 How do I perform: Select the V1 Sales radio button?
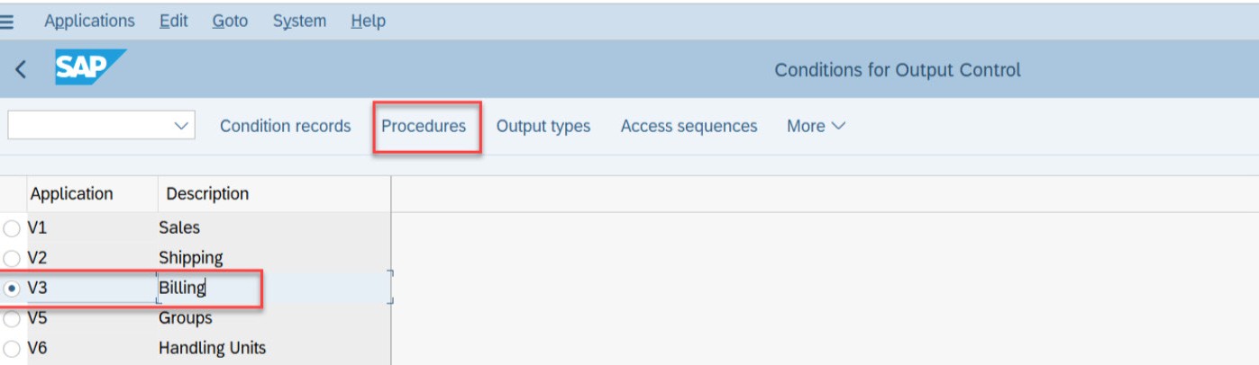[x=12, y=228]
